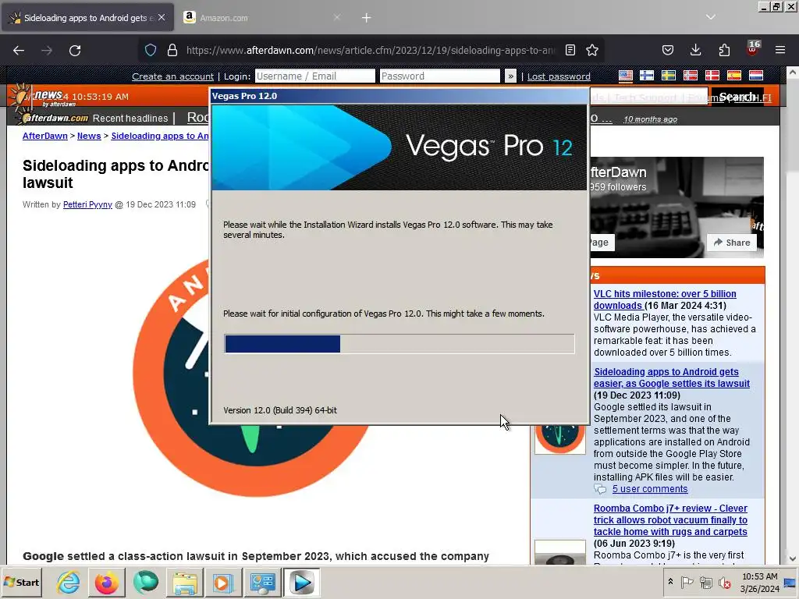Open the green globe browser taskbar icon

(x=146, y=582)
